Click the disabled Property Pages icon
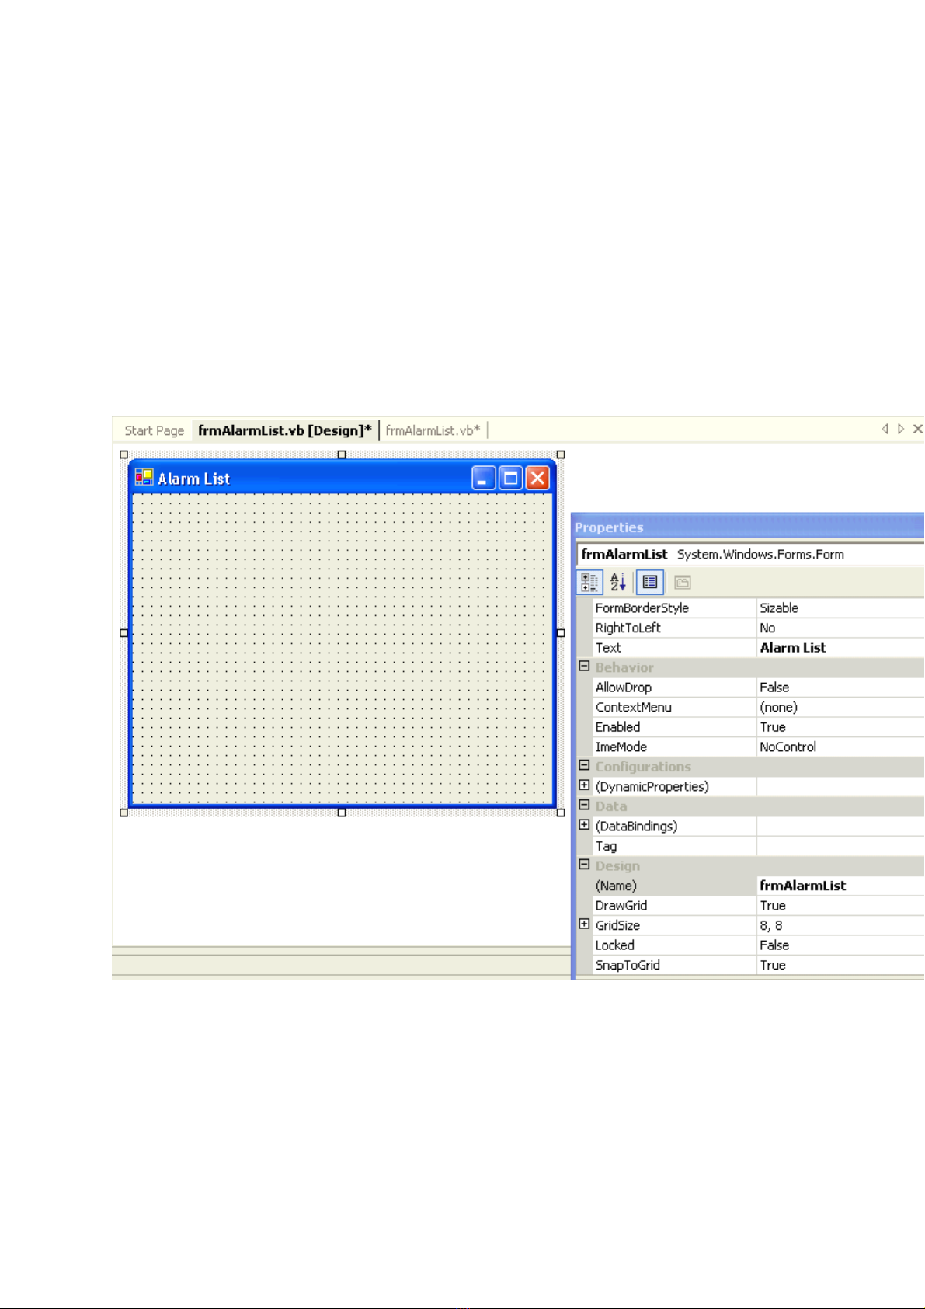This screenshot has height=1309, width=925. [x=683, y=582]
